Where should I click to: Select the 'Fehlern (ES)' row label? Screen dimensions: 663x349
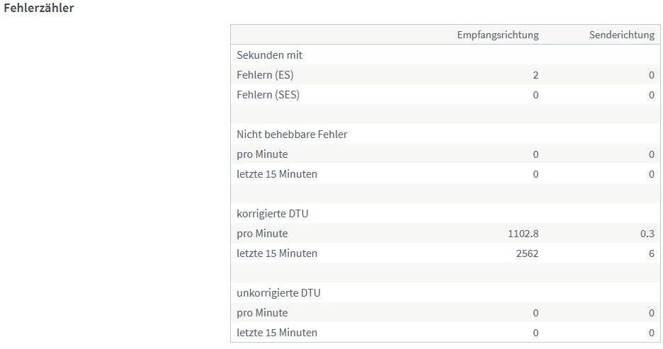[265, 75]
